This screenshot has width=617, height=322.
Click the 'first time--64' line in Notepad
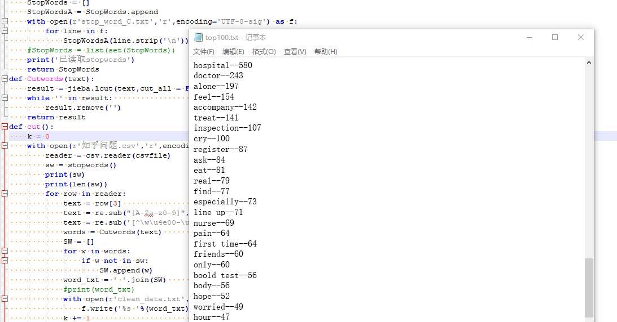click(225, 244)
